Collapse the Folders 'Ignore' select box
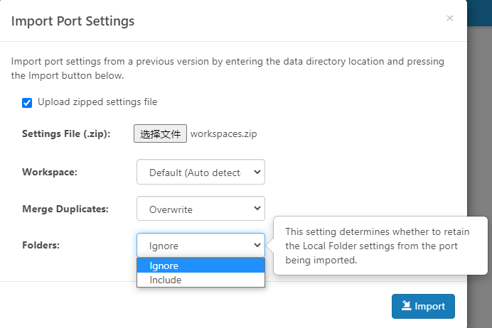Viewport: 492px width, 328px height. [200, 245]
